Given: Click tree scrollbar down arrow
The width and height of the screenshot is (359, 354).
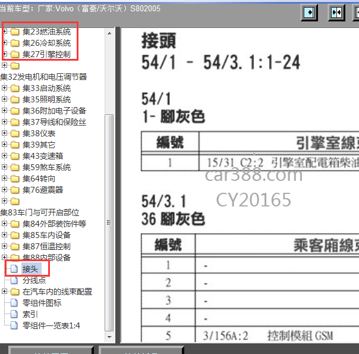Looking at the screenshot, I should pyautogui.click(x=109, y=337).
